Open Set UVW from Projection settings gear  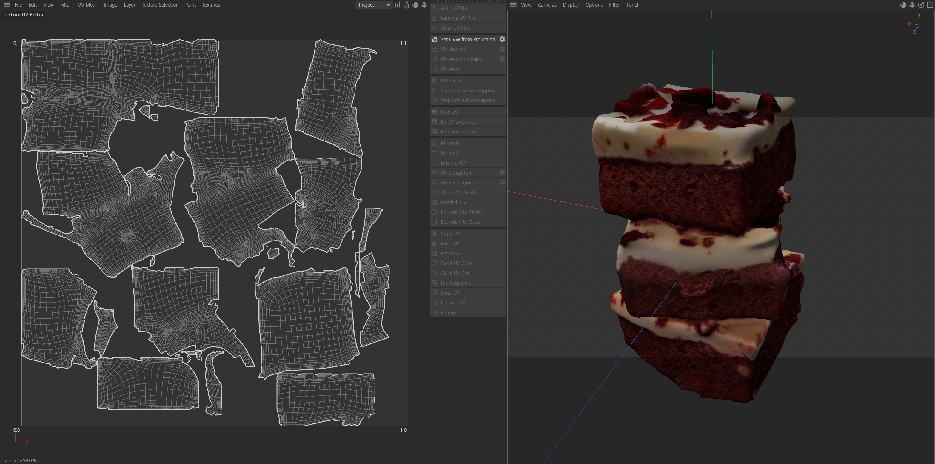[x=502, y=39]
